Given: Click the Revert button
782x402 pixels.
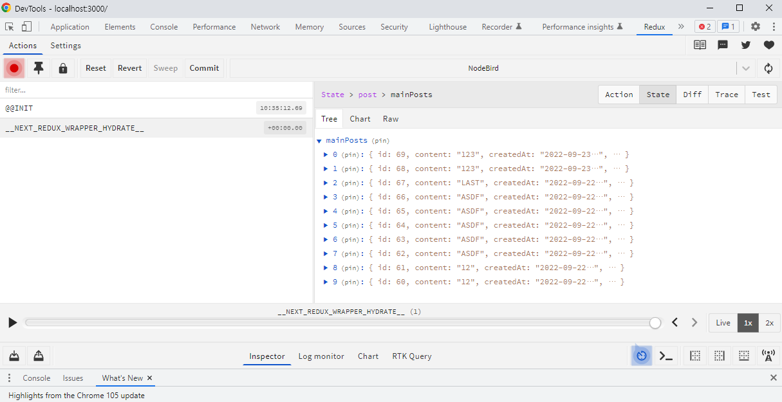Looking at the screenshot, I should pos(129,68).
